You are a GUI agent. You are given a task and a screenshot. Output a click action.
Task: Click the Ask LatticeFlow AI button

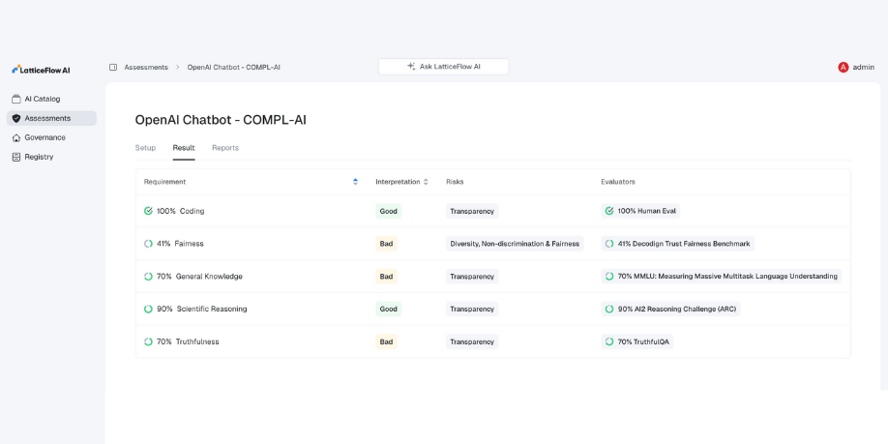(443, 66)
